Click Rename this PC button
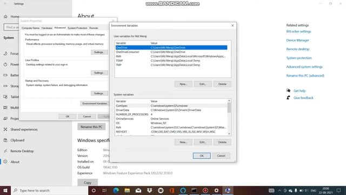 [x=91, y=127]
